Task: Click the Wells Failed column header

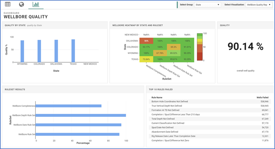Action: pos(262,97)
